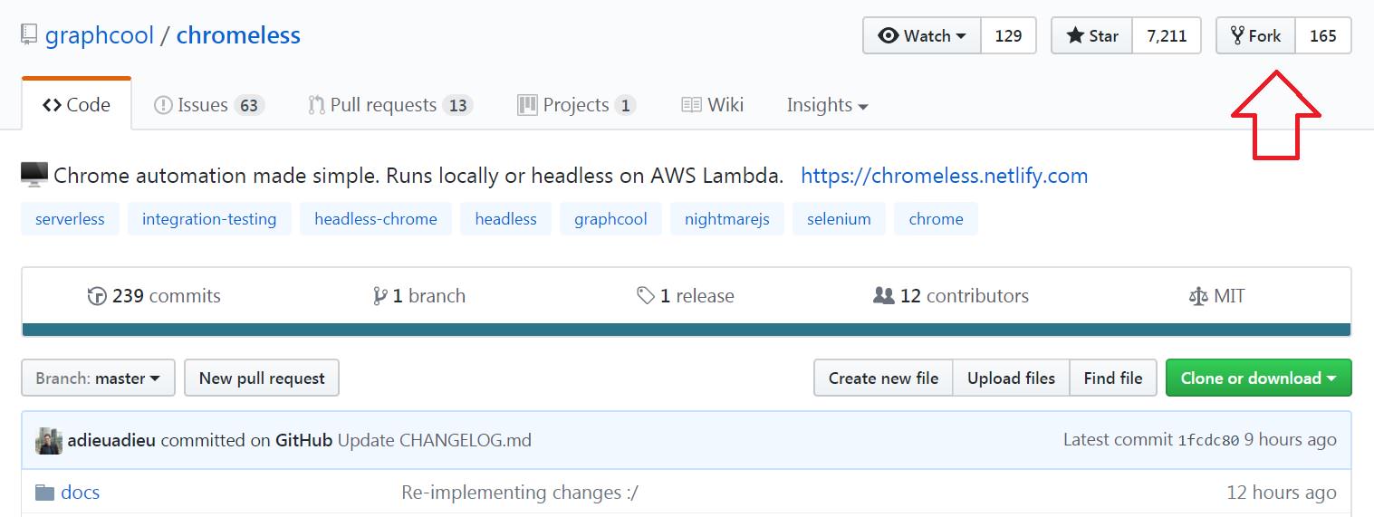Click the Fork button with fork icon

point(1255,36)
